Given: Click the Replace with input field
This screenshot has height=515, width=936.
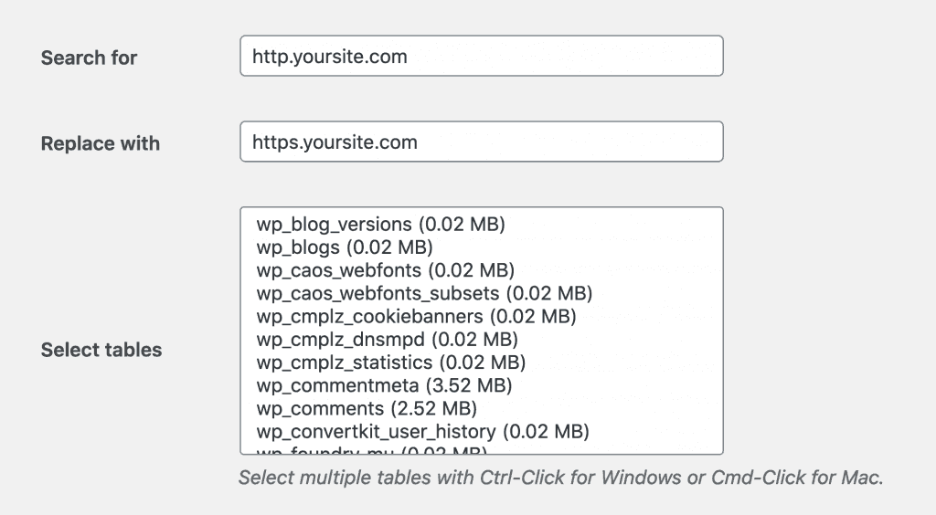Looking at the screenshot, I should point(481,142).
